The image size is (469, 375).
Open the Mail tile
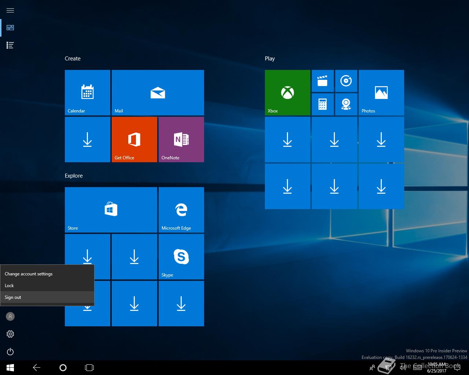tap(158, 93)
